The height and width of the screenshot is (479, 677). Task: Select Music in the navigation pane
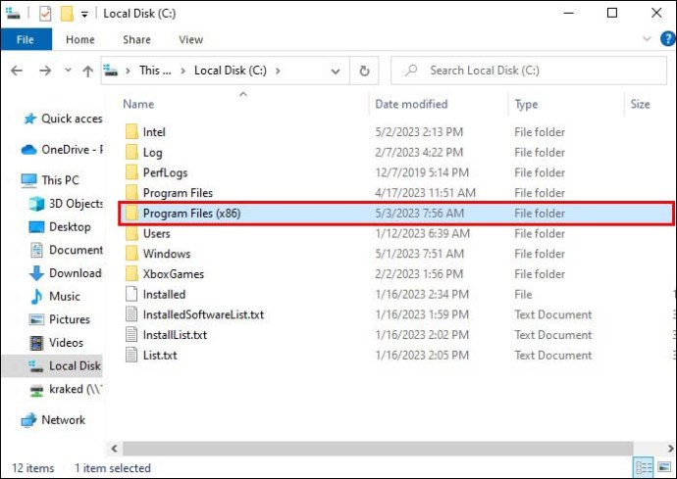point(64,296)
